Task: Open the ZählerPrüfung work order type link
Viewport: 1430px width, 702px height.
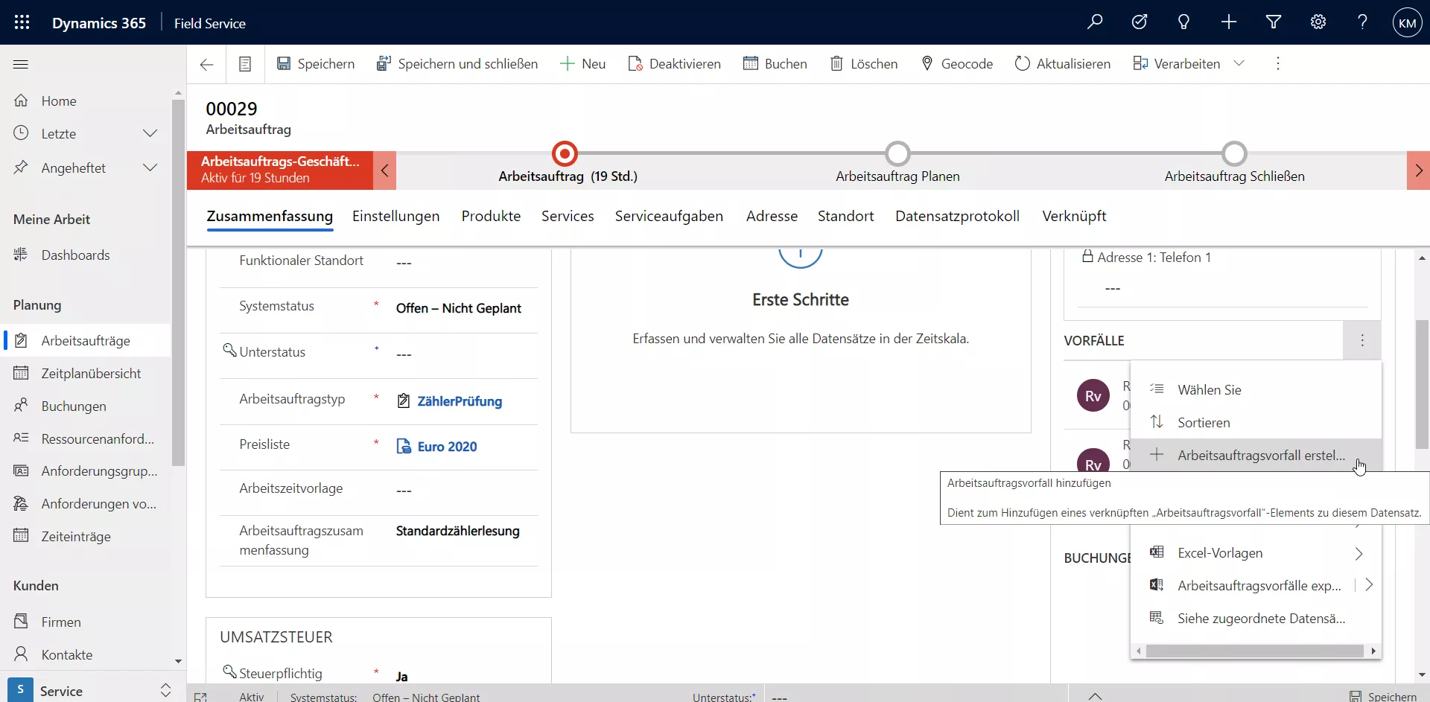Action: point(459,401)
